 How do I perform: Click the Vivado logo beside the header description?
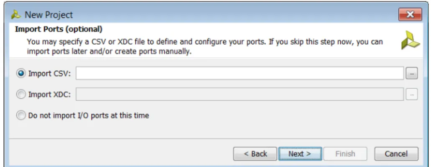[411, 40]
